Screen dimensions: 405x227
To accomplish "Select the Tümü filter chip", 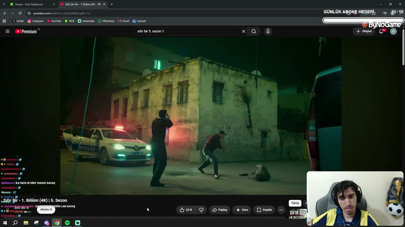I will click(295, 203).
